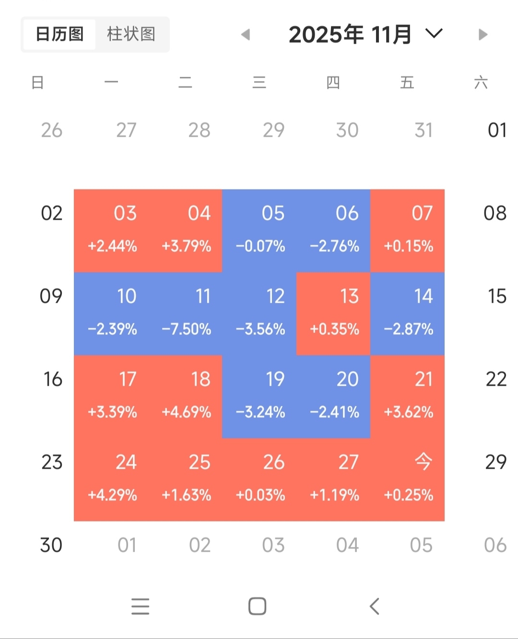This screenshot has height=639, width=518.
Task: Select November 06 showing -2.76%
Action: pos(333,231)
